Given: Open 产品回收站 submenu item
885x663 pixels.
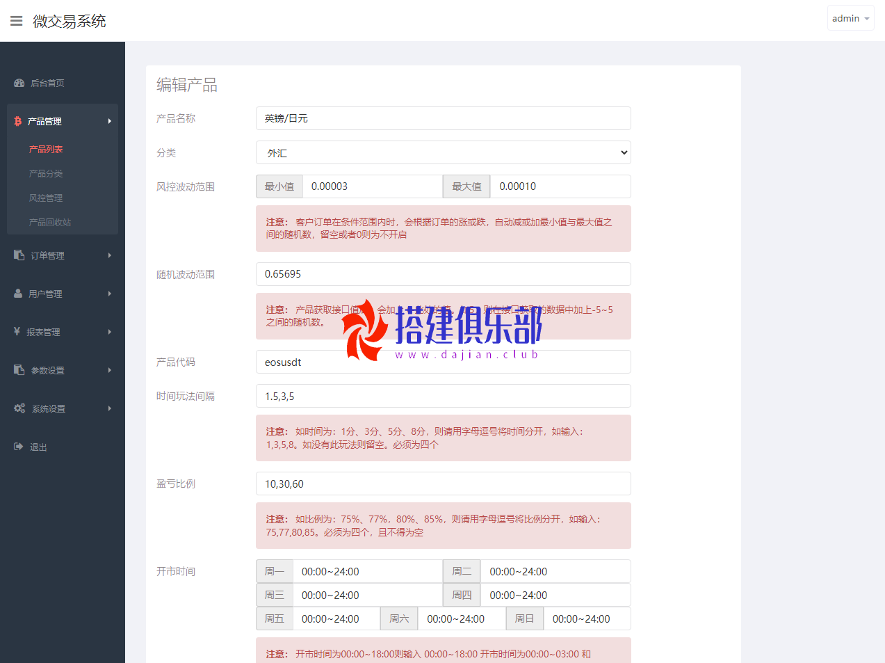Looking at the screenshot, I should tap(50, 222).
